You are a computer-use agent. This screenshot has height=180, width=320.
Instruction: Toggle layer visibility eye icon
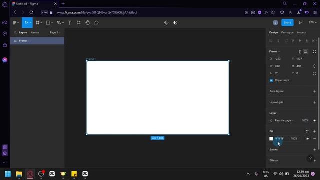tap(314, 121)
